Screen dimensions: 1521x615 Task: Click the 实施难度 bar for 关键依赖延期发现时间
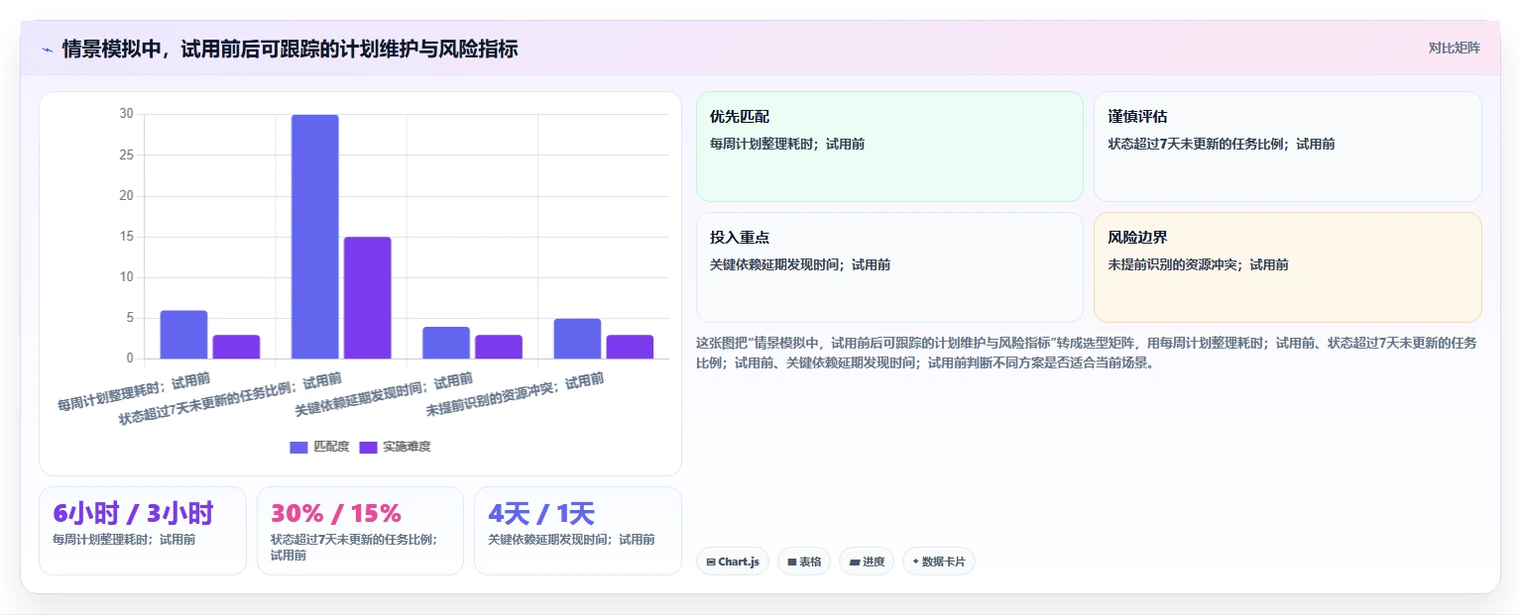(x=499, y=347)
